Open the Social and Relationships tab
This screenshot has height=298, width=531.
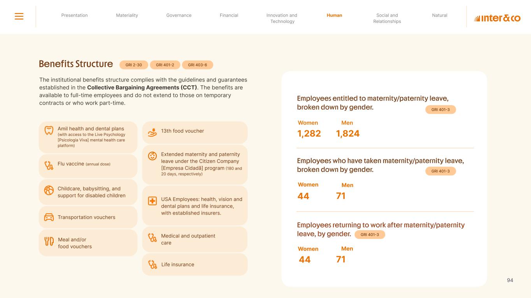point(387,18)
